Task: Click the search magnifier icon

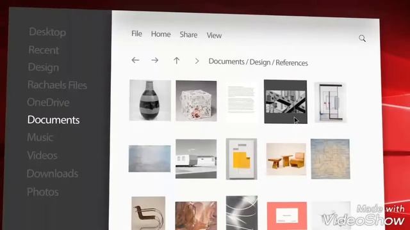Action: click(362, 38)
